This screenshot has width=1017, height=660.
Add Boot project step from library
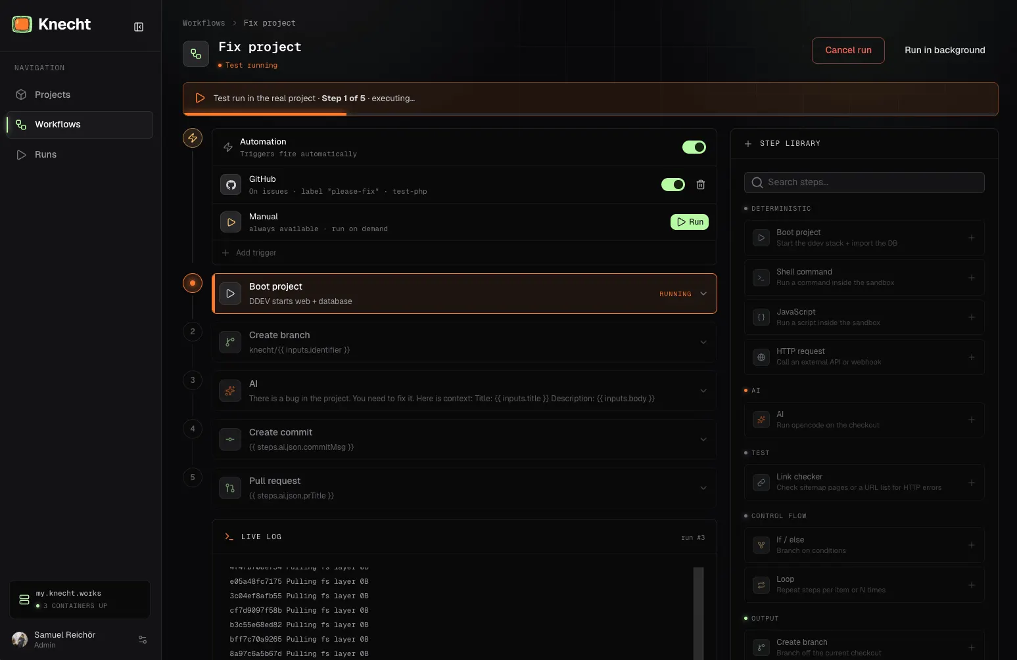[971, 238]
